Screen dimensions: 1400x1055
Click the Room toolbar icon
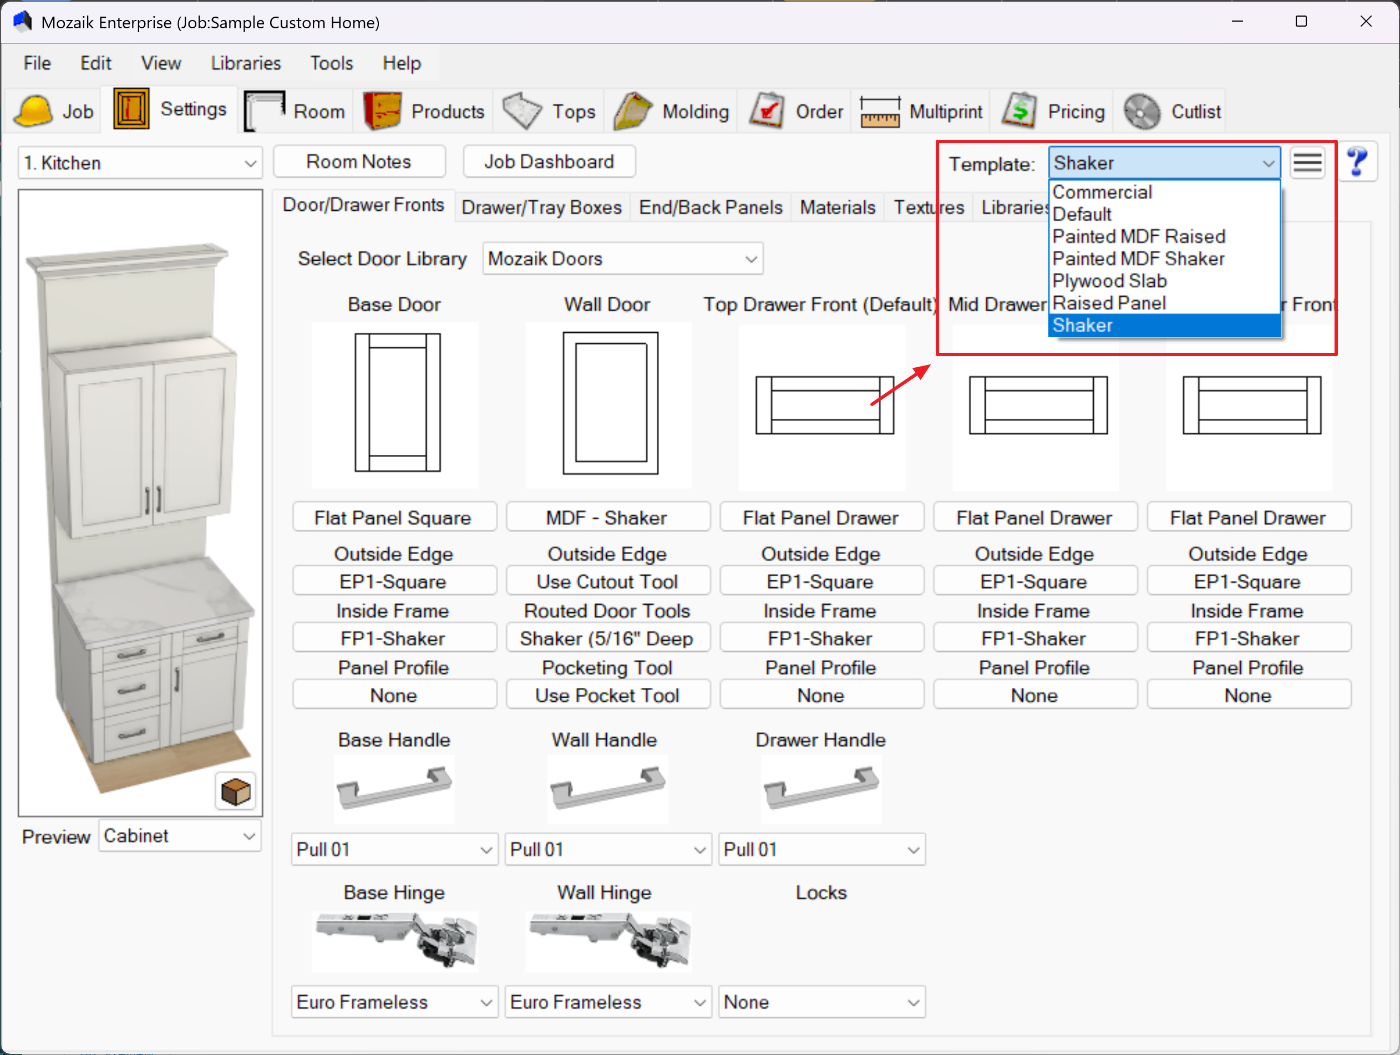[x=265, y=111]
